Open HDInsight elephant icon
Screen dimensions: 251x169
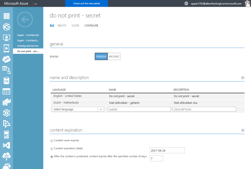coord(6,102)
